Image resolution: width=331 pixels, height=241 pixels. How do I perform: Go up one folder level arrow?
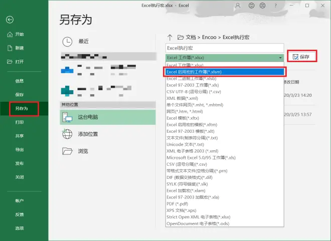click(170, 37)
